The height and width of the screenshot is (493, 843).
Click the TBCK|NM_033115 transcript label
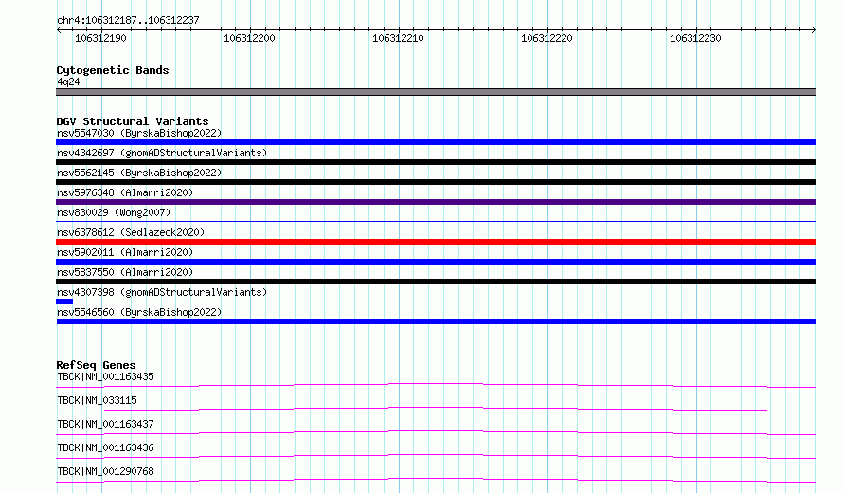pyautogui.click(x=97, y=400)
